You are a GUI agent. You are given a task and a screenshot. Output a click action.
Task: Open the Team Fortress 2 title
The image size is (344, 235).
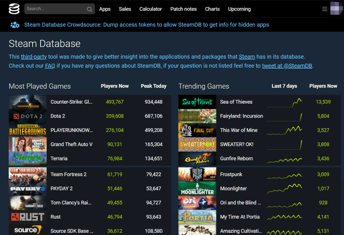(x=68, y=174)
